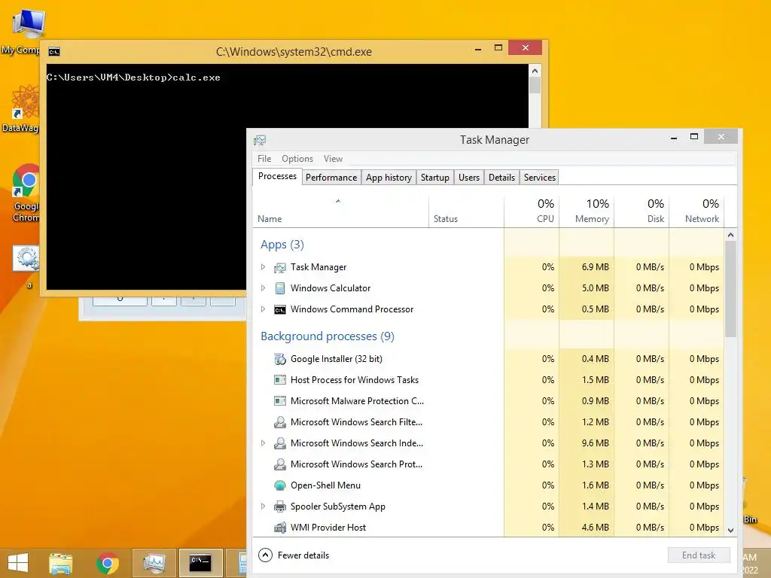Screen dimensions: 771x578
Task: Select the Command Prompt taskbar button
Action: tap(200, 563)
